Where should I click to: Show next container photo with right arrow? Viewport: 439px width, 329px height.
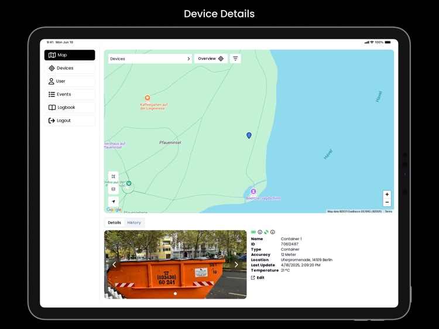pyautogui.click(x=236, y=265)
